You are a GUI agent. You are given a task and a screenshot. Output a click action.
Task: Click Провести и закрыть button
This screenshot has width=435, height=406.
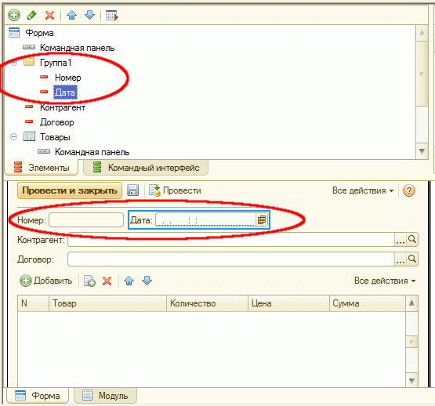(70, 190)
